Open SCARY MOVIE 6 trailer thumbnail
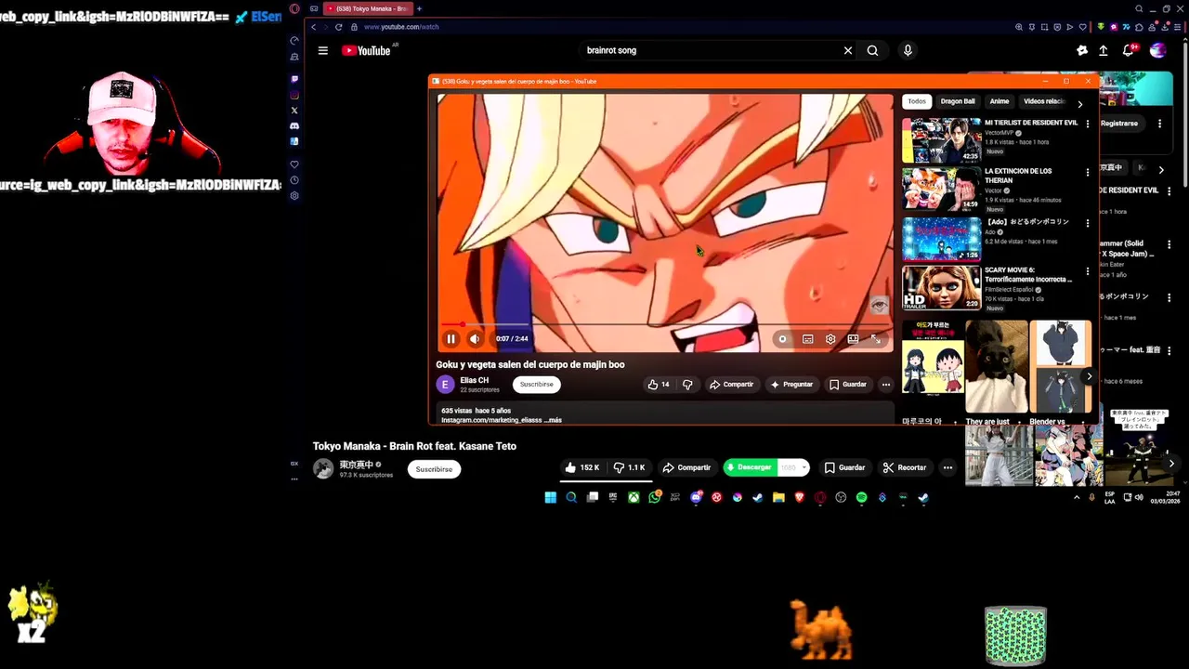The image size is (1189, 669). (x=941, y=288)
